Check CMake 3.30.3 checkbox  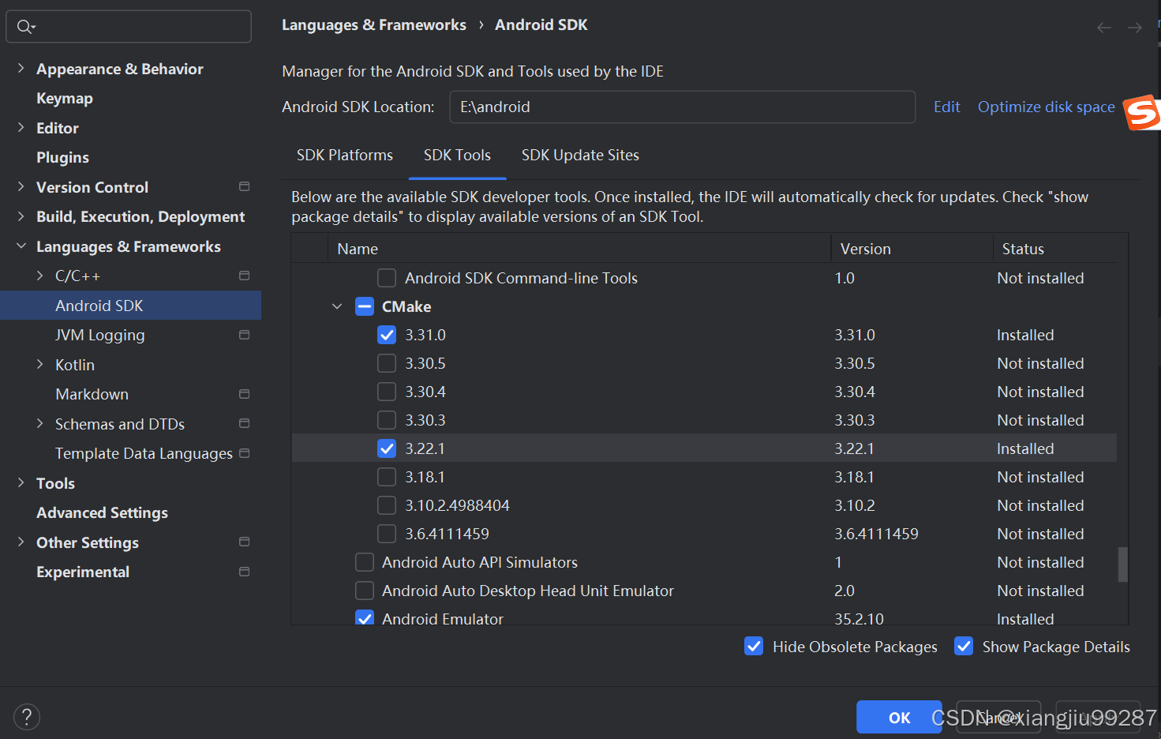387,420
